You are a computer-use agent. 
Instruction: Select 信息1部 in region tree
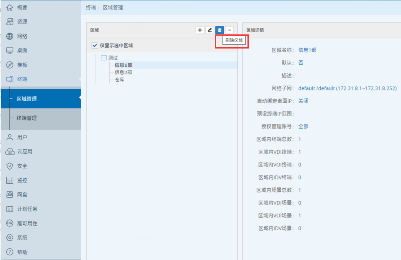[123, 65]
